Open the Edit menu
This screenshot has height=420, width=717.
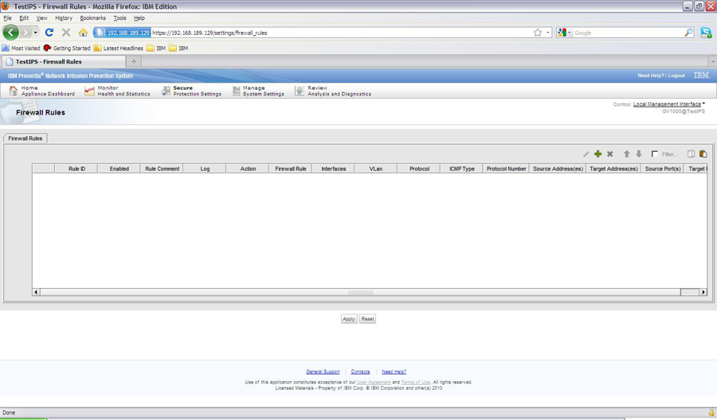pyautogui.click(x=24, y=17)
